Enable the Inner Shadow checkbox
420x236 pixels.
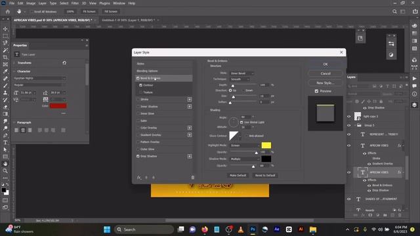click(138, 106)
